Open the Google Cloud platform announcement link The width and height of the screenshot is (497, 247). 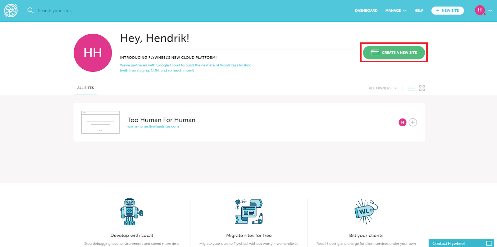tap(186, 68)
